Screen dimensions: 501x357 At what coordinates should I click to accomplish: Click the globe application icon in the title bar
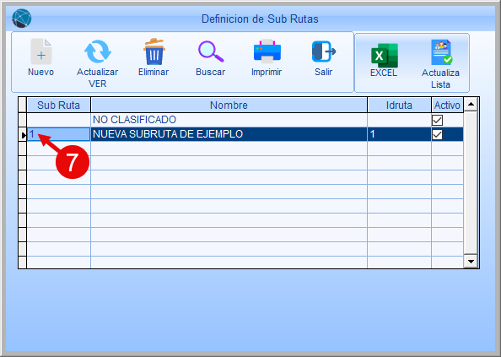tap(22, 19)
